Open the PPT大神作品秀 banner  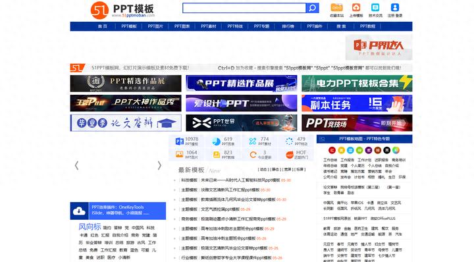point(126,103)
